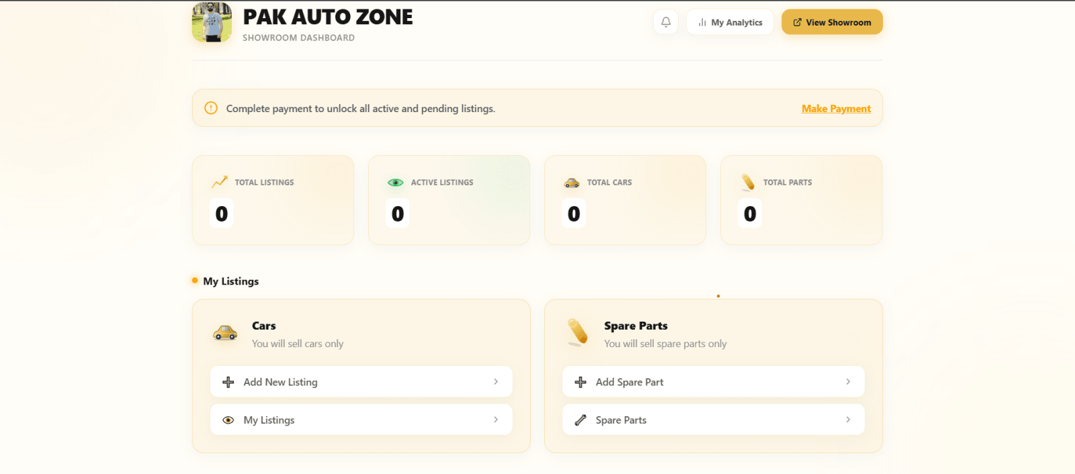Click the Total Parts icon
Screen dimensions: 1075x474
[x=748, y=182]
